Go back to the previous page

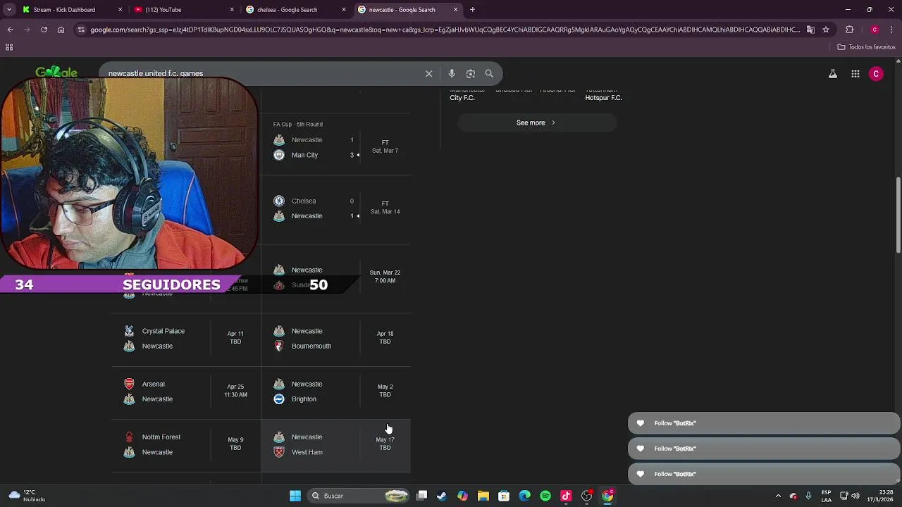pos(10,30)
